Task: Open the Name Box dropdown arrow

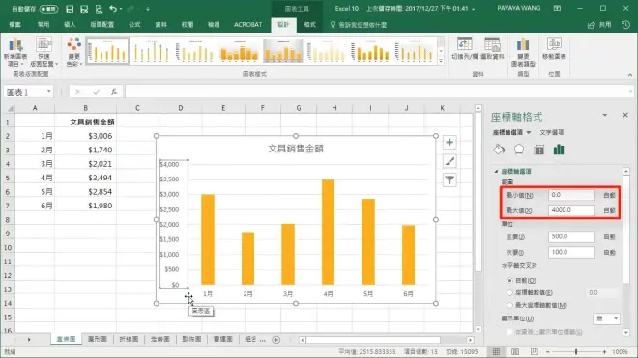Action: 49,92
